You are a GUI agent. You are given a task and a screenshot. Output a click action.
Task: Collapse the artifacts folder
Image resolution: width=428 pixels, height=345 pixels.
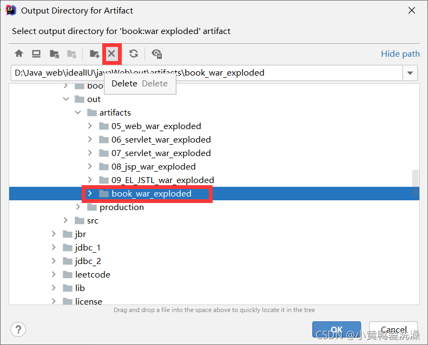78,112
